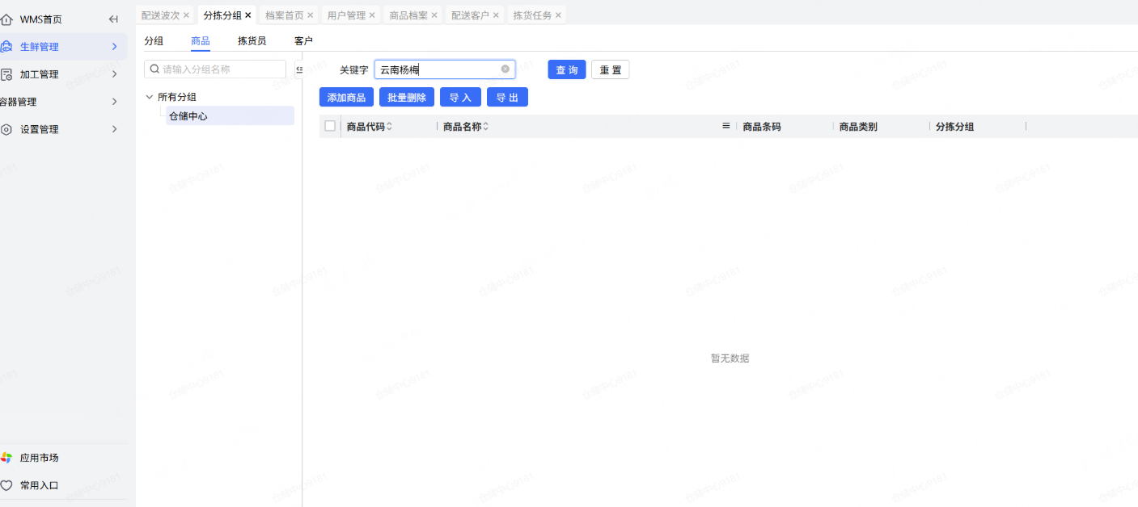Viewport: 1138px width, 507px height.
Task: Expand the 设置管理 menu chevron
Action: tap(114, 129)
